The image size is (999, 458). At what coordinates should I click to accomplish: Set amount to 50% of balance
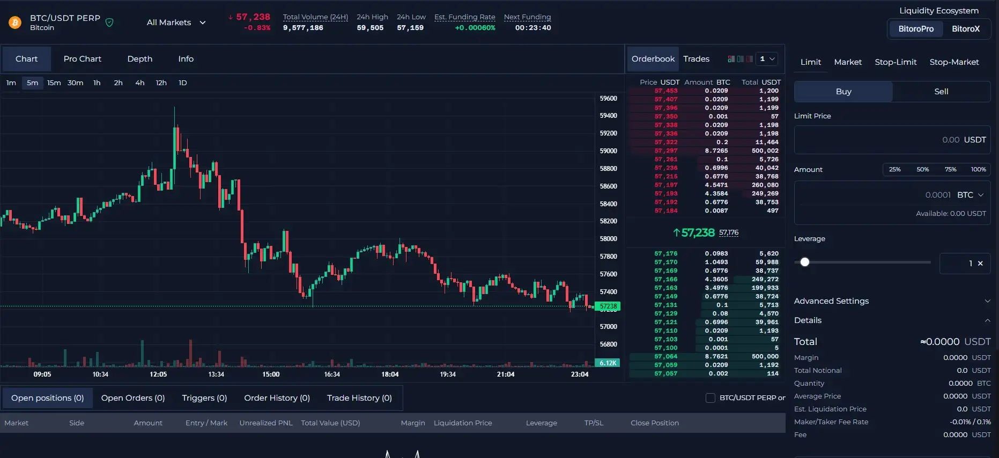coord(922,169)
